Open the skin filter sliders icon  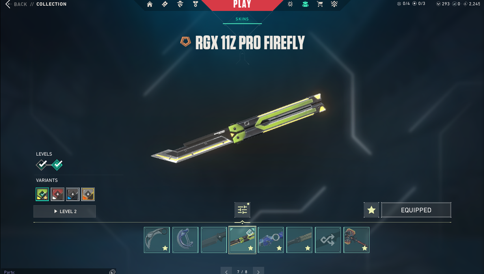point(242,210)
